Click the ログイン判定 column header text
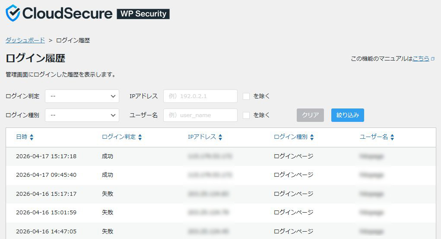Viewport: 441px width, 239px height. [119, 137]
